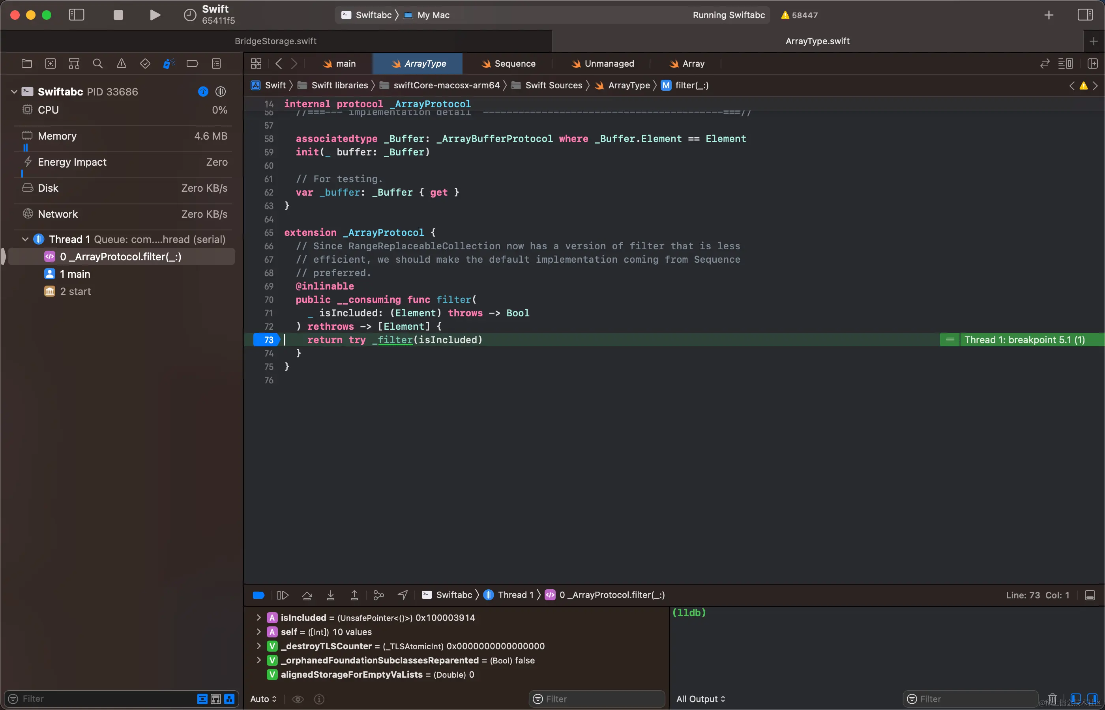Viewport: 1105px width, 710px height.
Task: Switch to the Sequence editor tab
Action: point(508,64)
